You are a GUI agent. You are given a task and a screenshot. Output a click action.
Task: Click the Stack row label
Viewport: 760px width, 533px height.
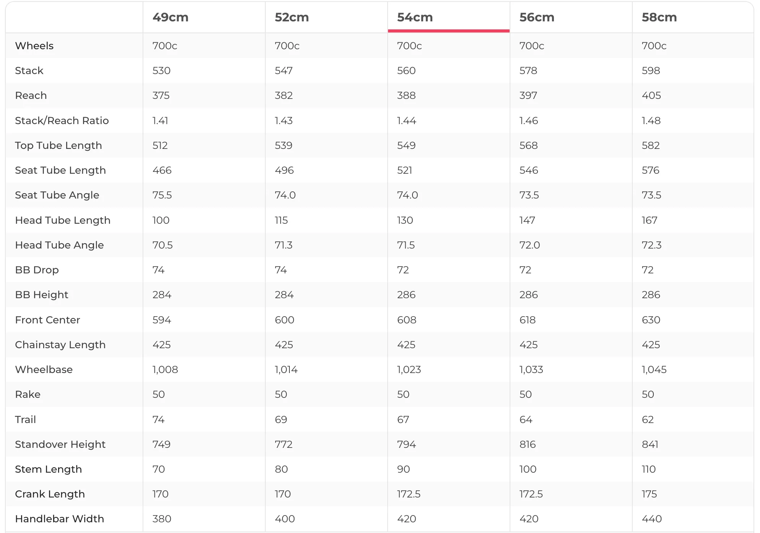coord(29,71)
